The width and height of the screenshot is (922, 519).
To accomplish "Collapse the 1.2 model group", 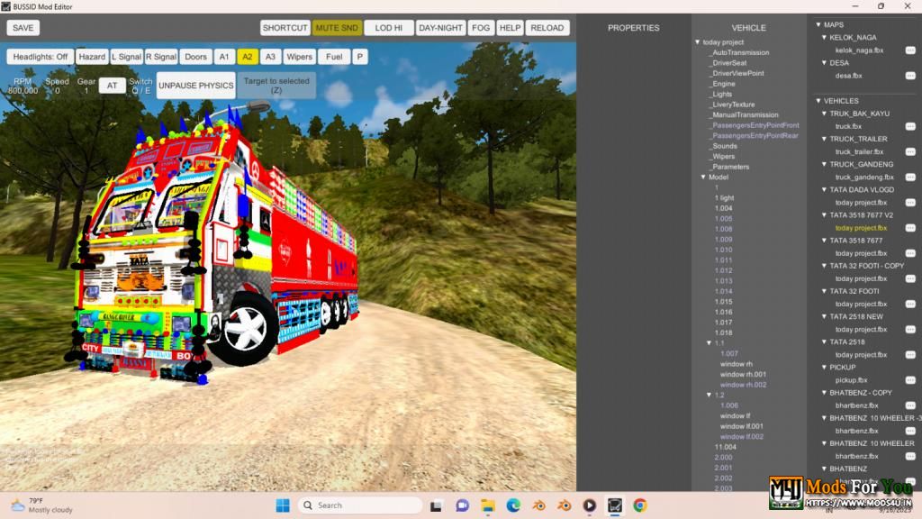I will (x=710, y=395).
